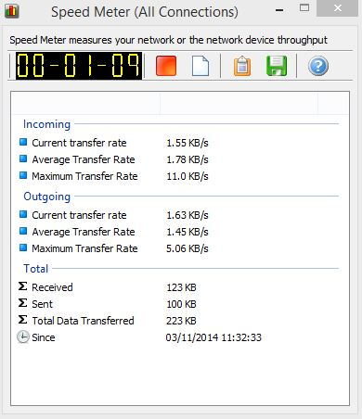Click the Total group header
This screenshot has height=419, width=362.
point(36,269)
